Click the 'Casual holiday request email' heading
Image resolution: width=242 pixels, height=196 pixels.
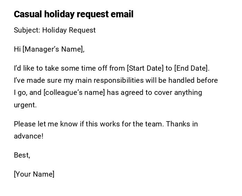pos(73,14)
